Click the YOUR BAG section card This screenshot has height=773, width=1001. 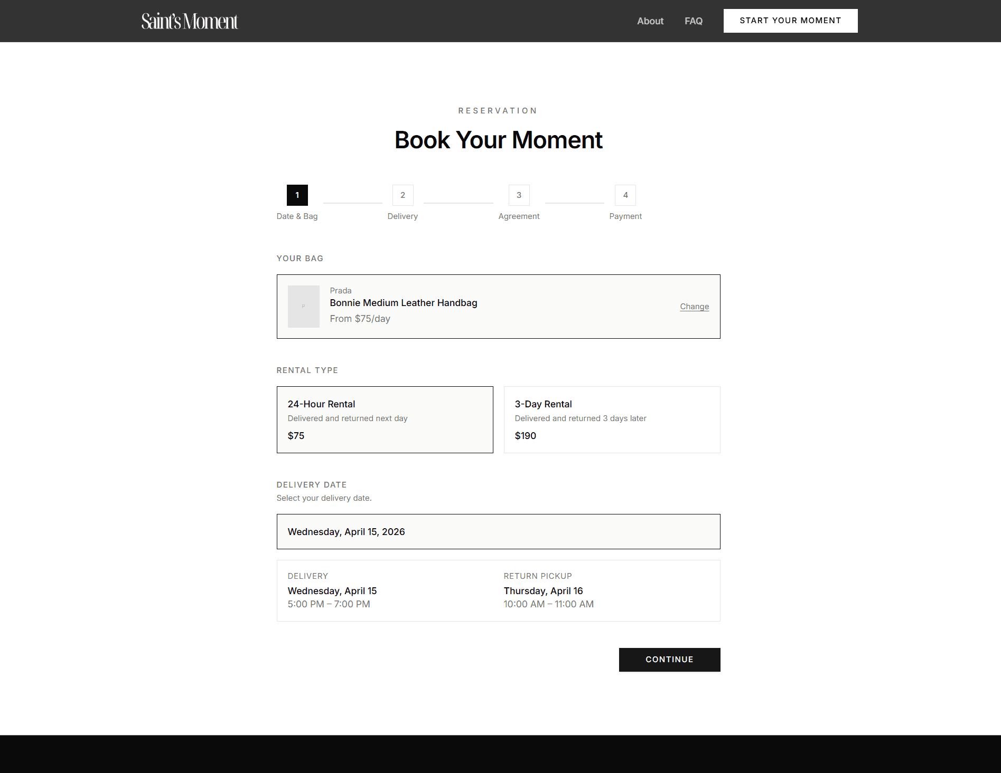click(498, 306)
